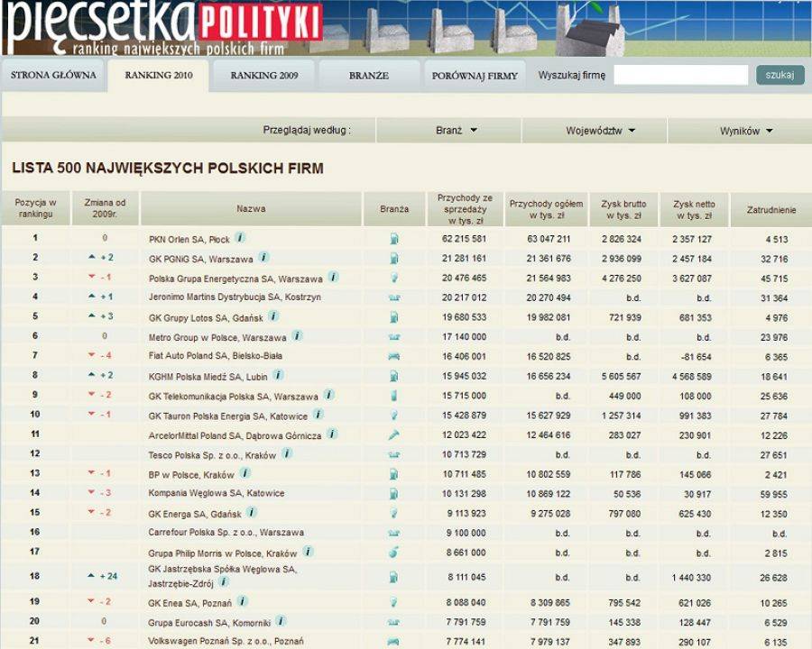Open info icon for Tesco Polska Sp. z o.o.
Image resolution: width=812 pixels, height=649 pixels.
tap(287, 453)
